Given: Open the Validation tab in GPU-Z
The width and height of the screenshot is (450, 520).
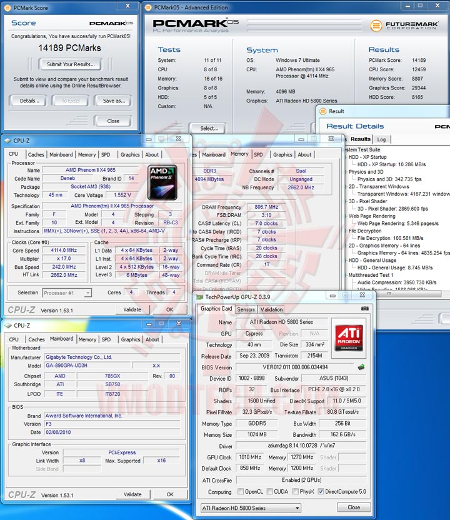Looking at the screenshot, I should click(x=271, y=309).
